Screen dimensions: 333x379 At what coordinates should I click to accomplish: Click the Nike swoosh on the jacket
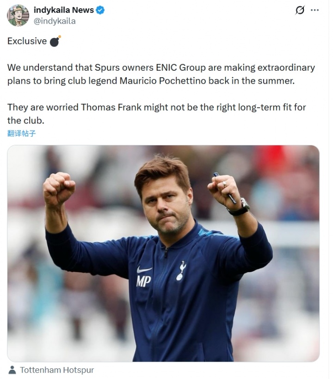coord(144,269)
